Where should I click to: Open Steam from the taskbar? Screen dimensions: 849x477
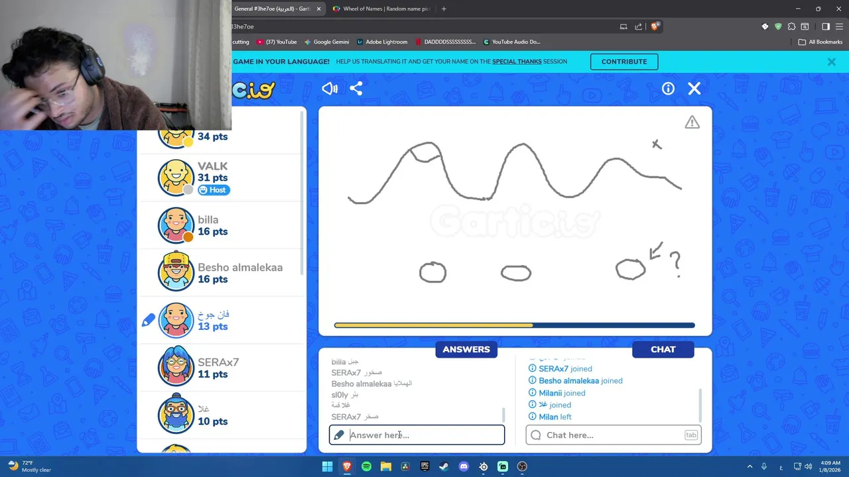[444, 466]
